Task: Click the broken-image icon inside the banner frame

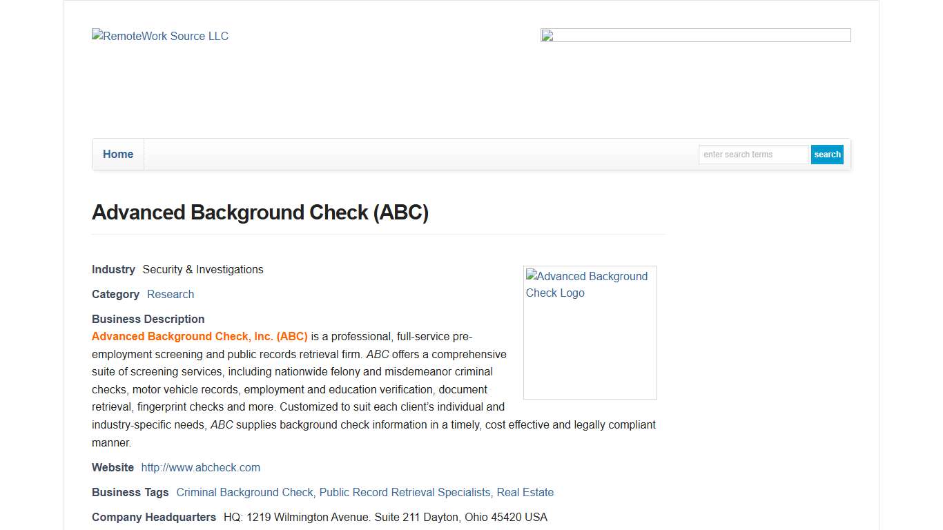Action: pos(547,37)
